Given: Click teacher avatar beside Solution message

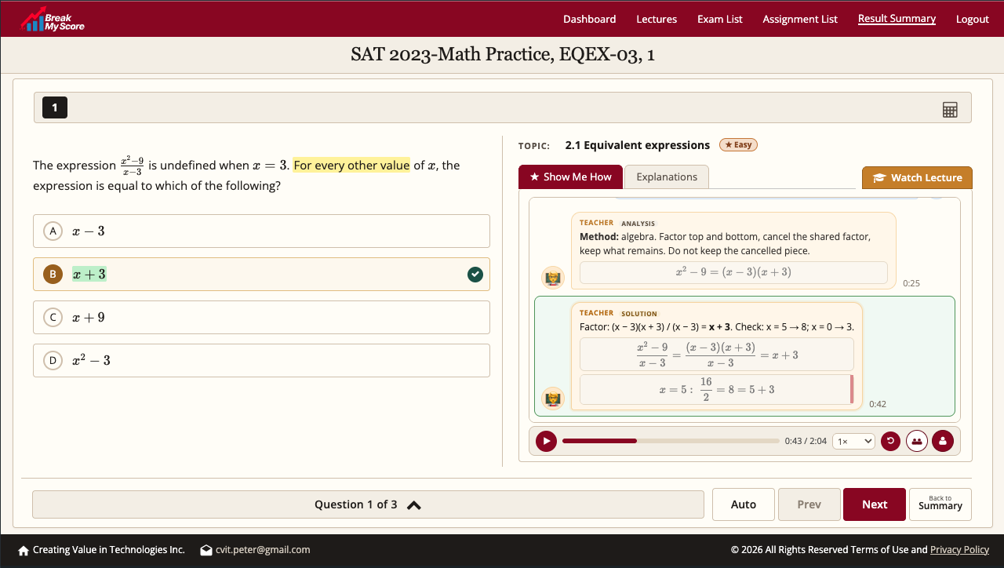Looking at the screenshot, I should click(x=553, y=399).
